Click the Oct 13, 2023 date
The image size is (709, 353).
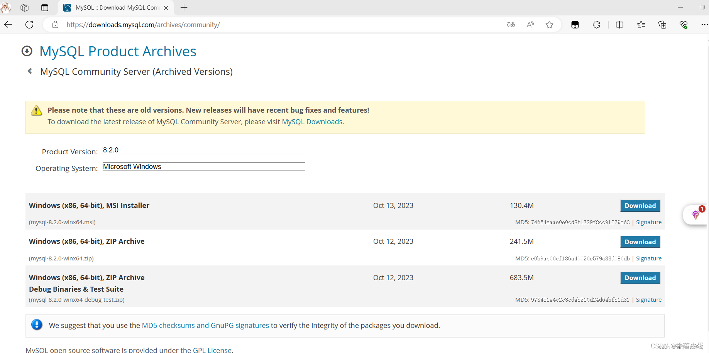tap(393, 206)
